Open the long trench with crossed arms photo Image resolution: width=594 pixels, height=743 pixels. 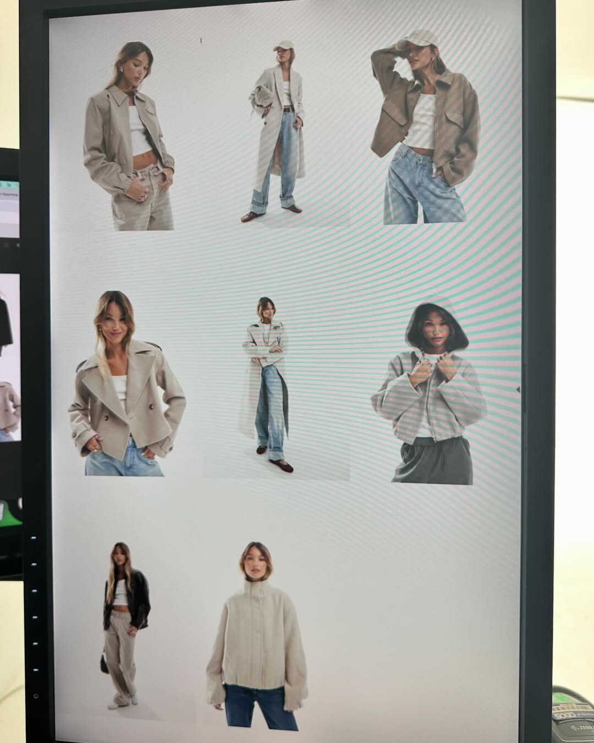(266, 384)
